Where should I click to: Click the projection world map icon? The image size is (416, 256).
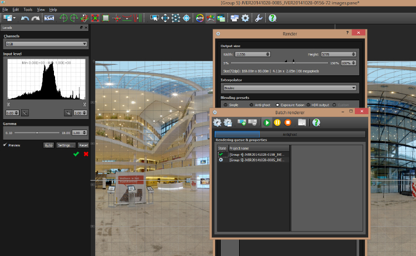coord(49,18)
